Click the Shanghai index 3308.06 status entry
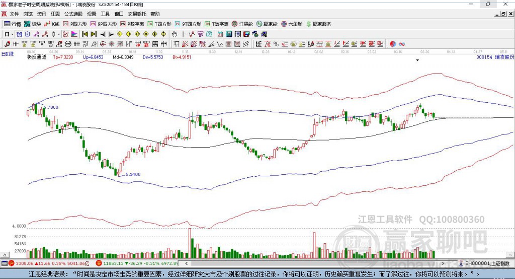The width and height of the screenshot is (515, 279). [49, 263]
